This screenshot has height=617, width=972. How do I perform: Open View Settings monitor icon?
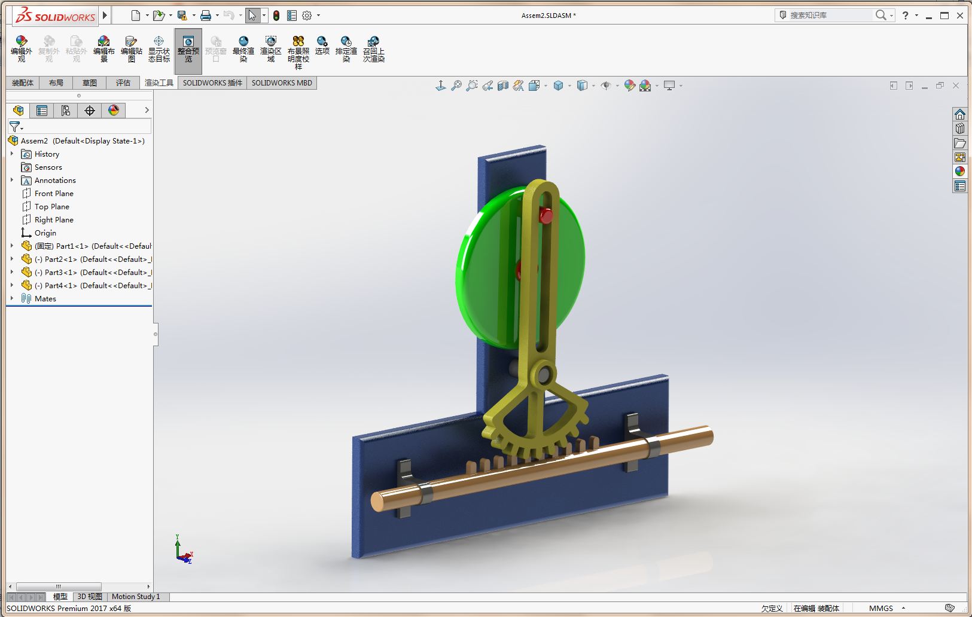[x=669, y=85]
